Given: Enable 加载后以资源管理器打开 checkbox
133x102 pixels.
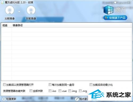Looking at the screenshot, I should point(4,84).
